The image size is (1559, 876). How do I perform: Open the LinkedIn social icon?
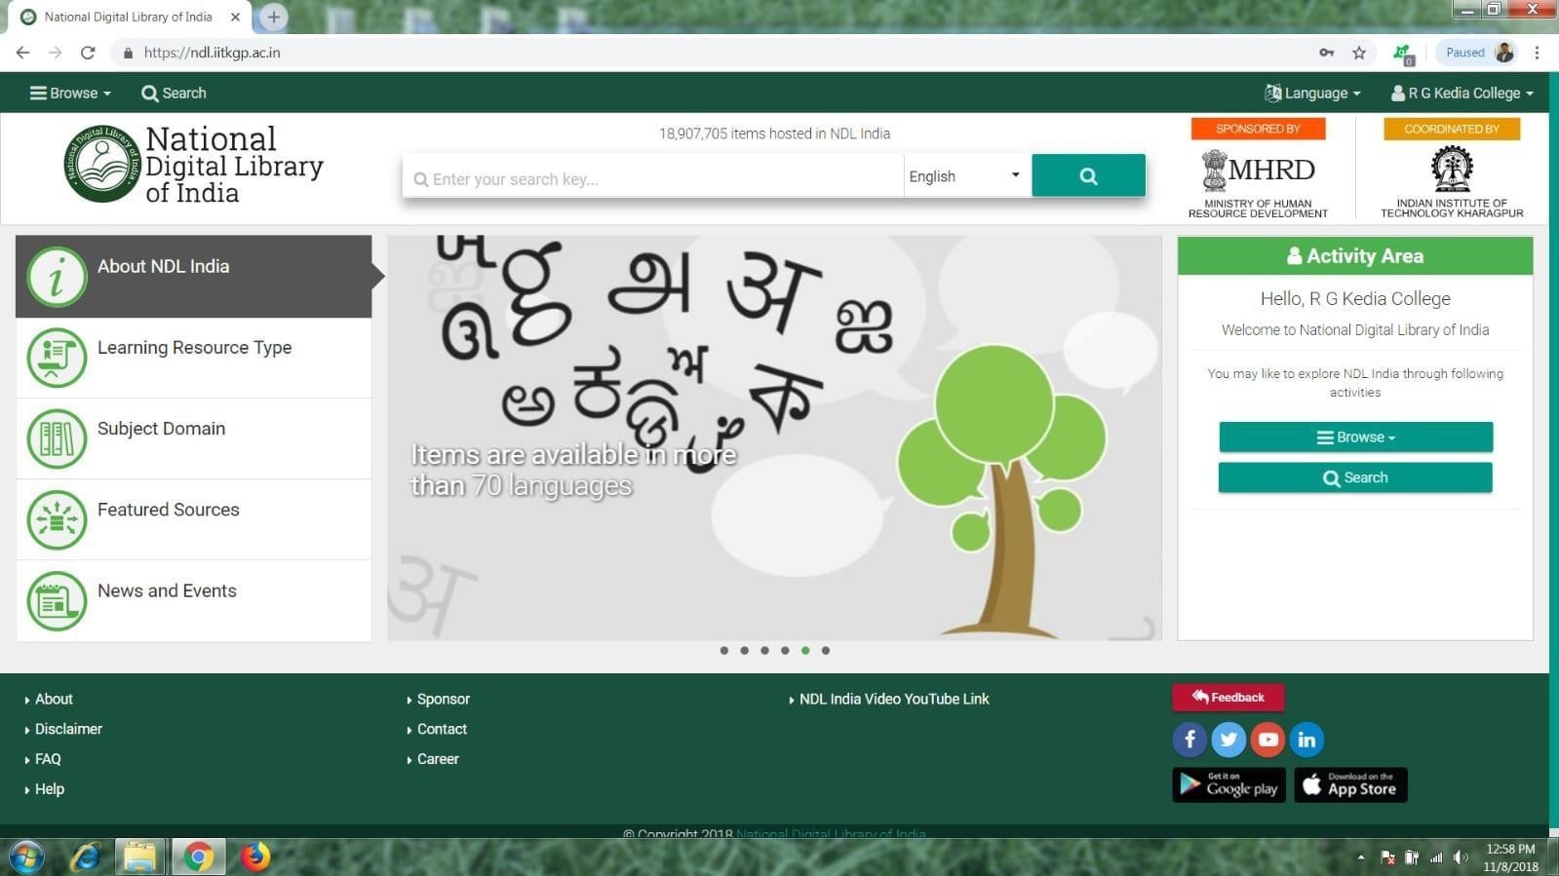pos(1306,740)
